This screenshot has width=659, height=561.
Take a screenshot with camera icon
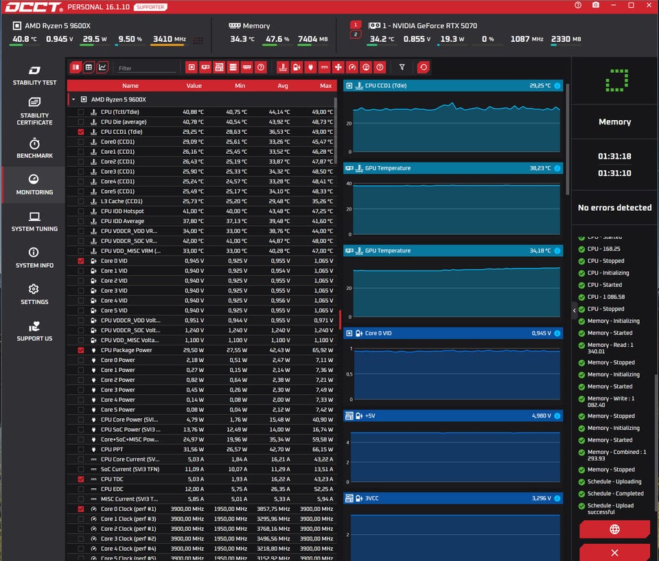pos(596,5)
